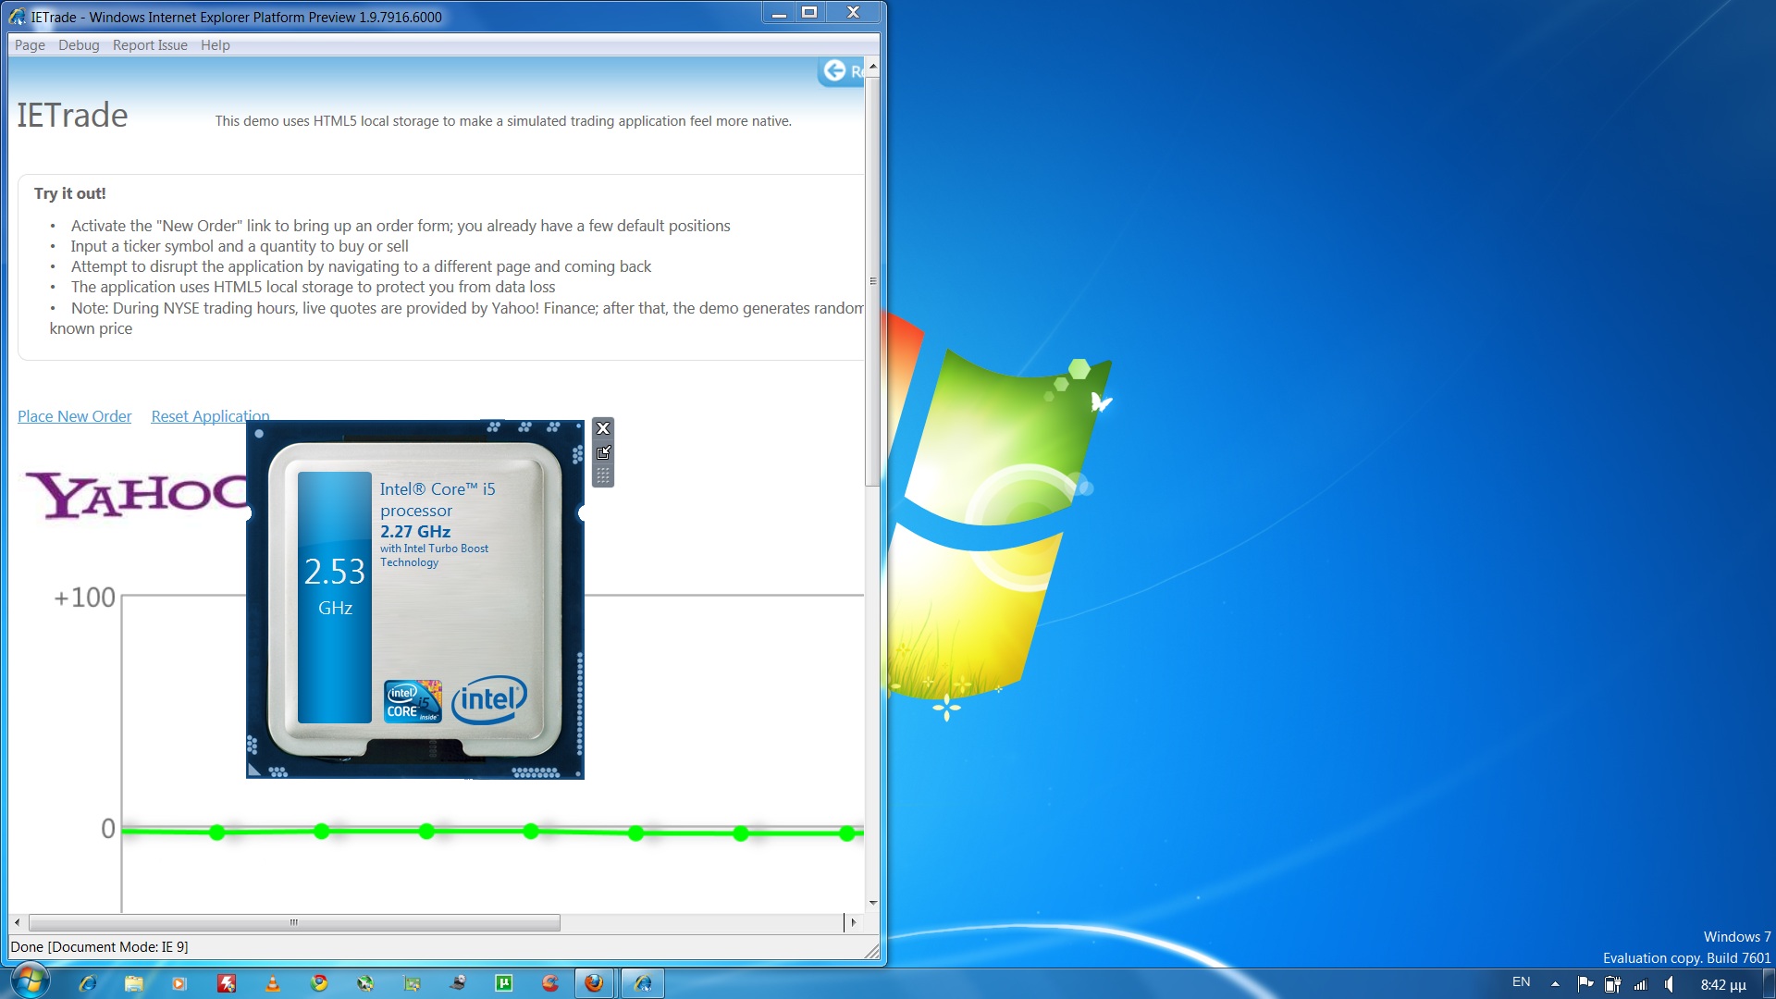Open the Action Center flag icon

coord(1585,983)
